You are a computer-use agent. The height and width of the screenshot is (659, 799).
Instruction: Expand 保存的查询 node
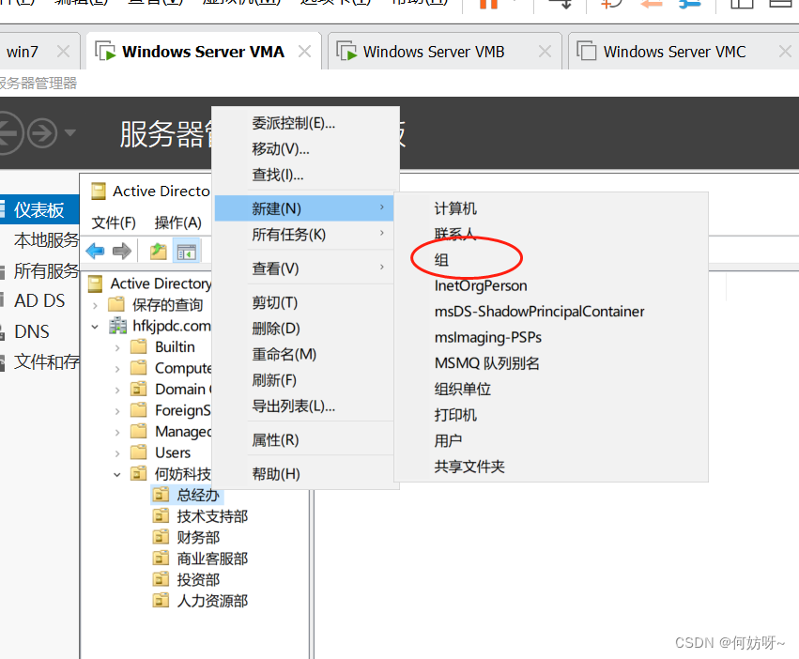(x=95, y=306)
